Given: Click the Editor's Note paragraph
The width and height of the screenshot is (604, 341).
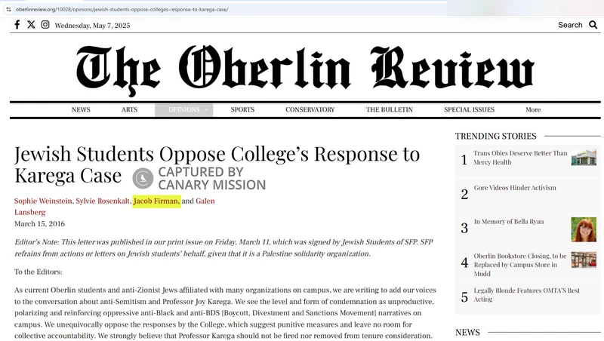Looking at the screenshot, I should [223, 248].
